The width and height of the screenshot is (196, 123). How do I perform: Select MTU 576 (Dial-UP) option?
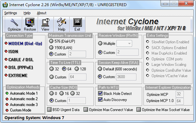point(51,41)
